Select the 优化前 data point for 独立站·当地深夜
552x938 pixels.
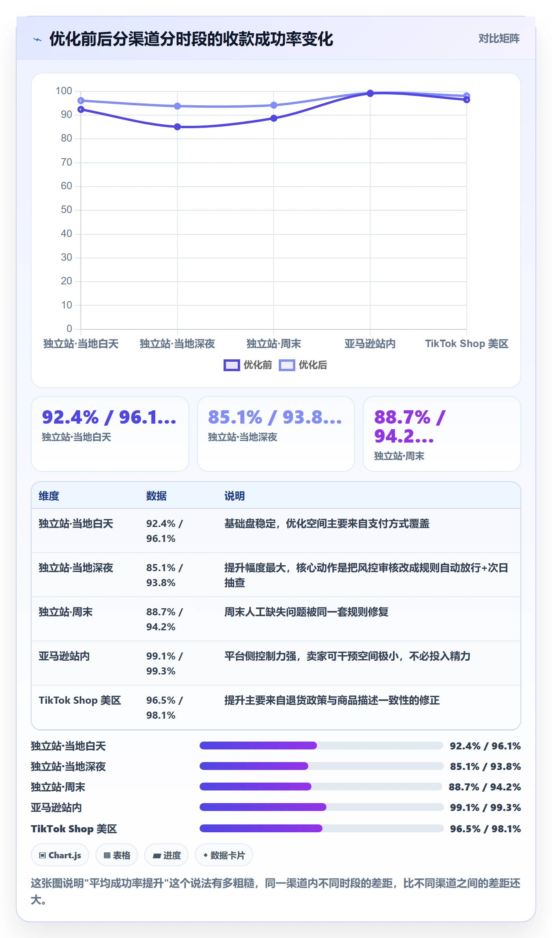point(177,127)
